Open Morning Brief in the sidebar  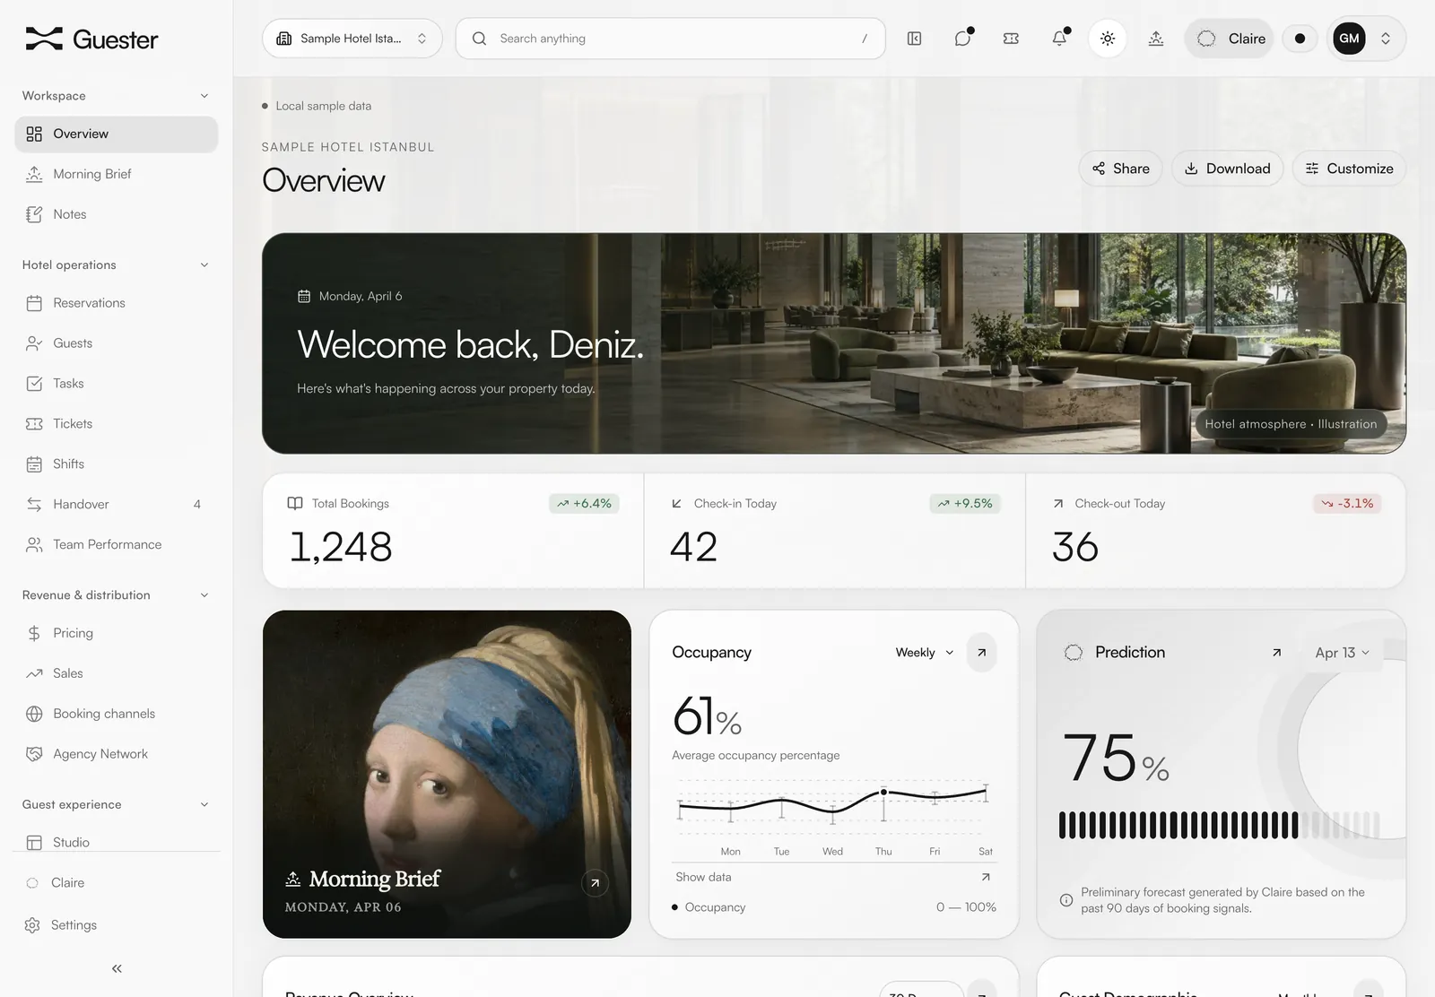coord(116,174)
